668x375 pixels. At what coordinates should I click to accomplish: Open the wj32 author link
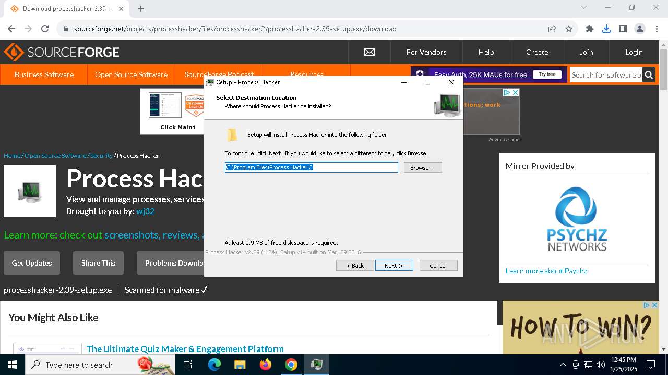[x=145, y=211]
